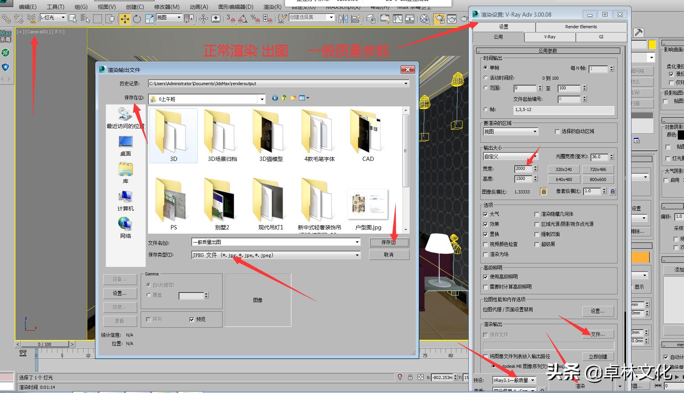The width and height of the screenshot is (684, 393).
Task: Switch to the V-Ray tab
Action: (550, 37)
